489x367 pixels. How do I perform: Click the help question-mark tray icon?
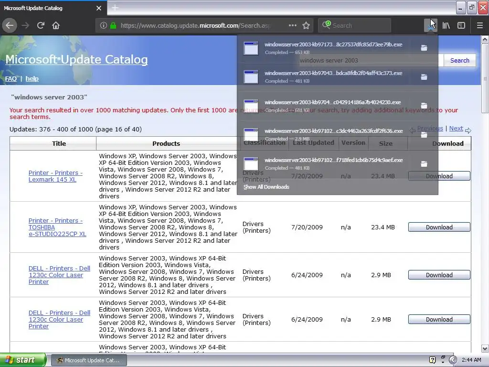point(432,360)
